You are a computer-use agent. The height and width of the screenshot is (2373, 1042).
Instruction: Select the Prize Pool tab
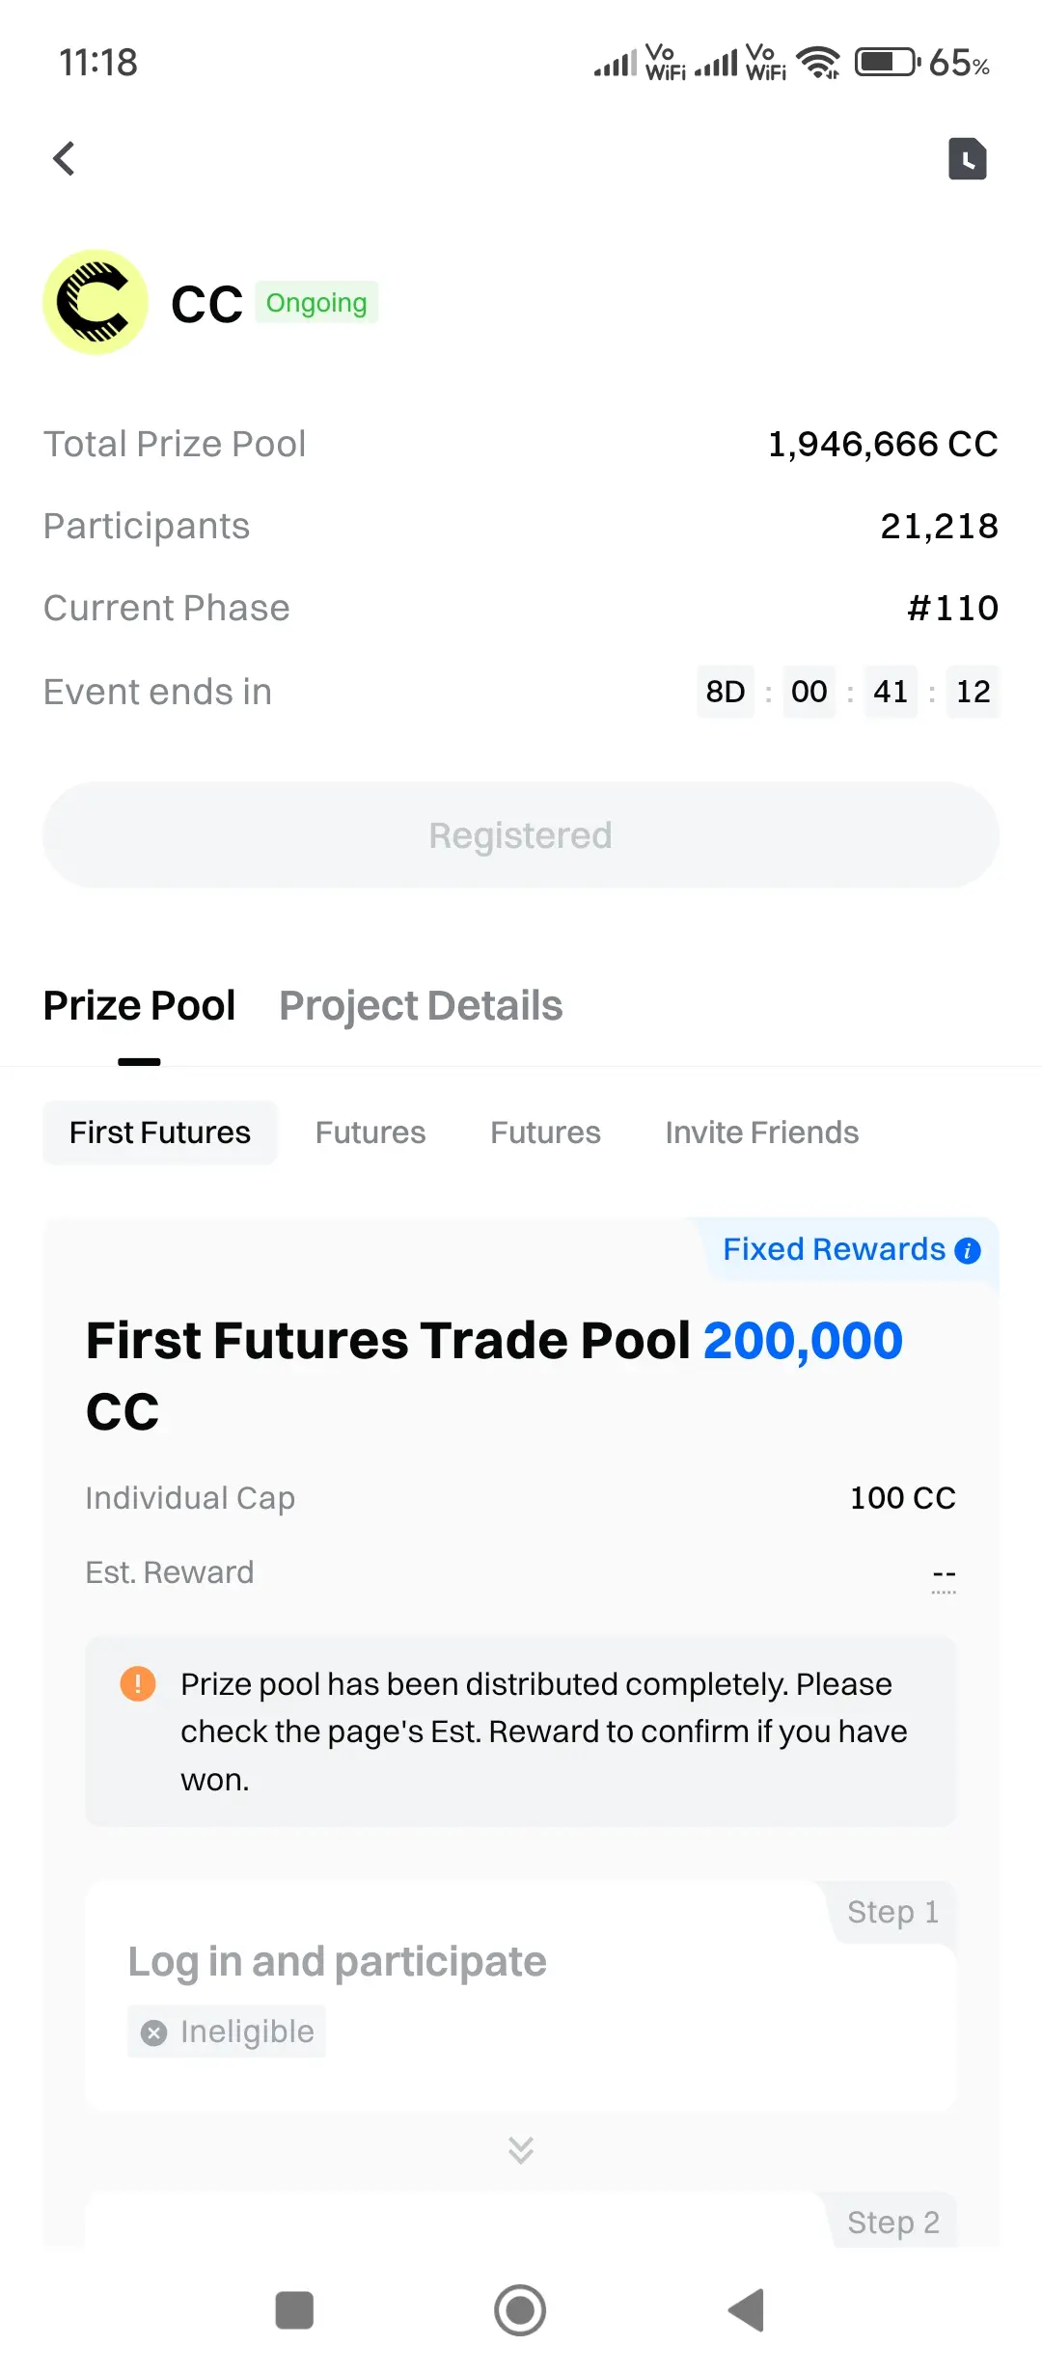(139, 1005)
